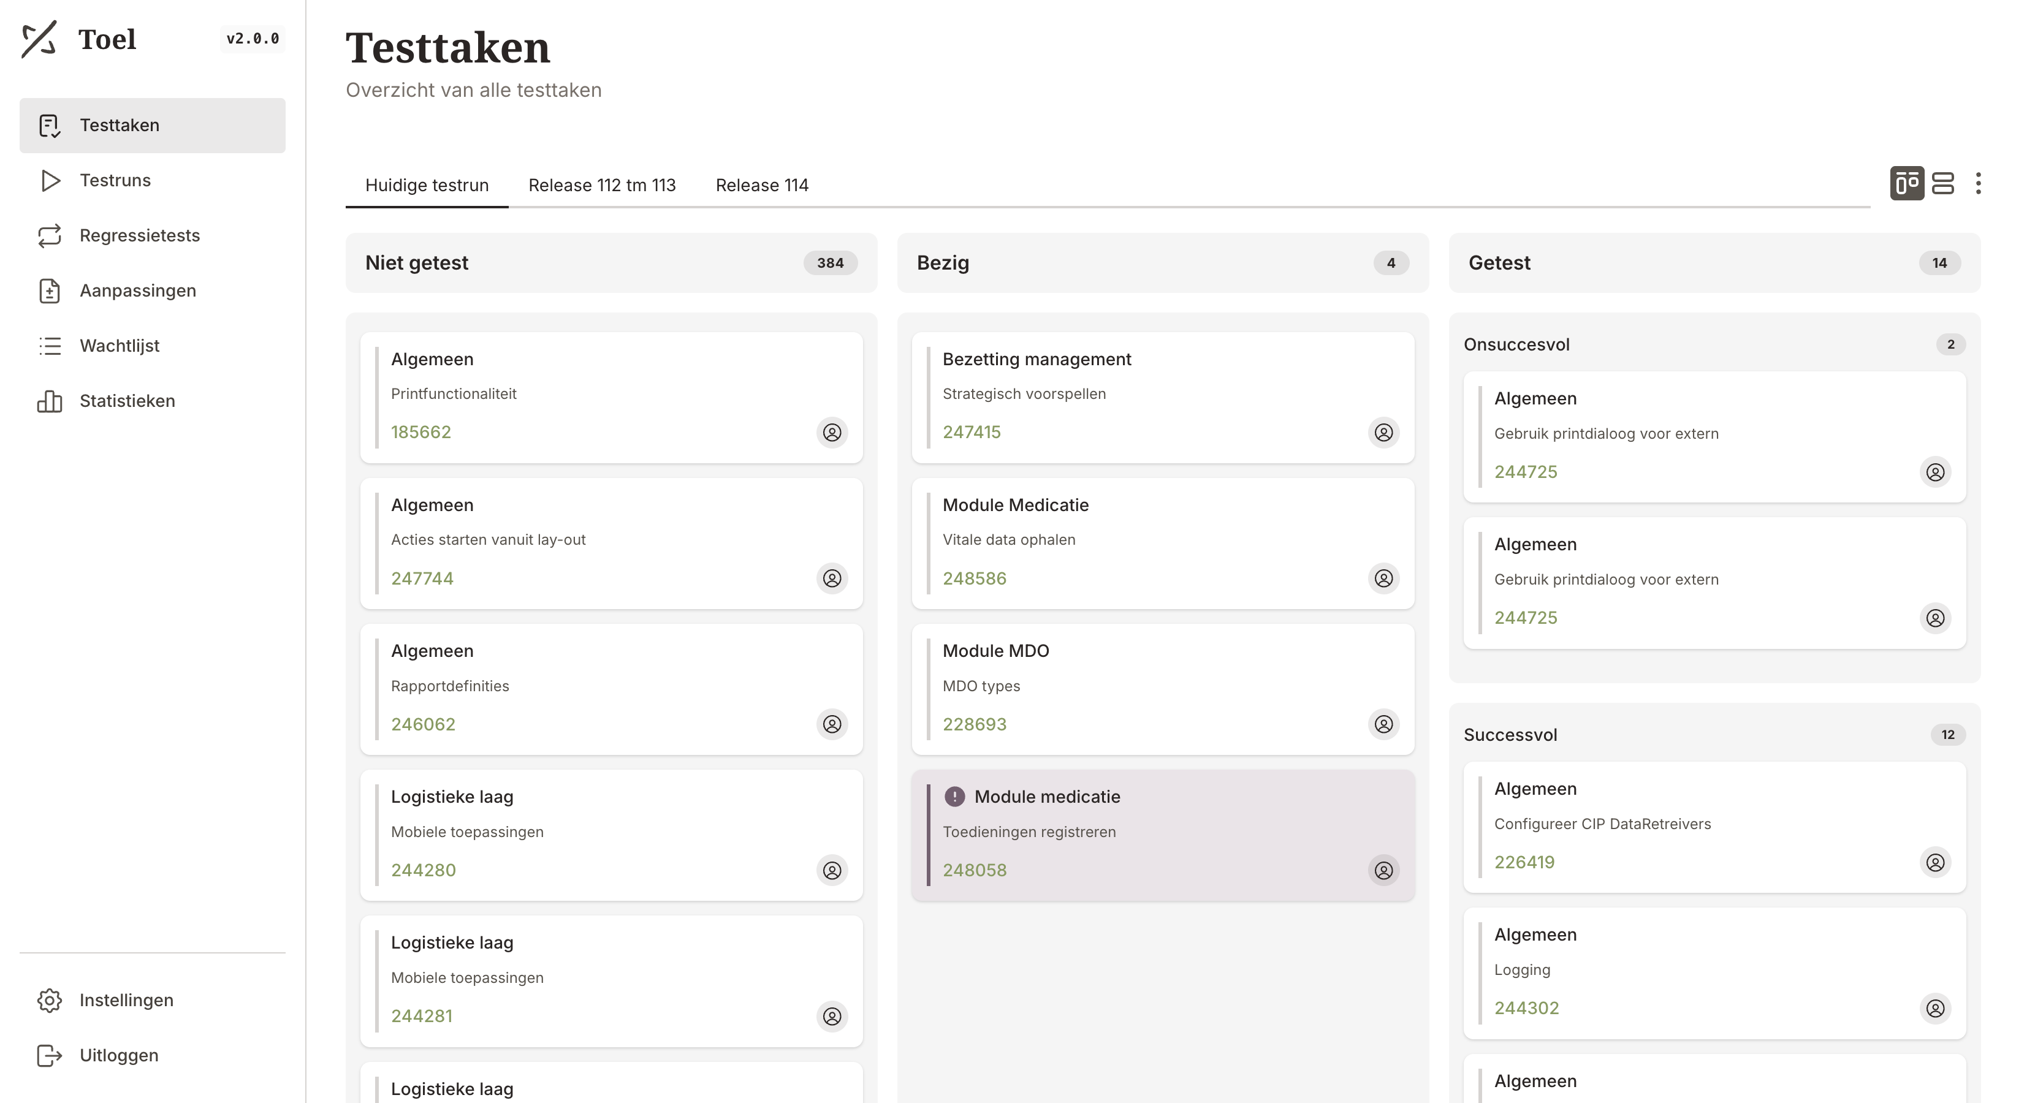Click the Successvol count badge showing 12

1948,735
